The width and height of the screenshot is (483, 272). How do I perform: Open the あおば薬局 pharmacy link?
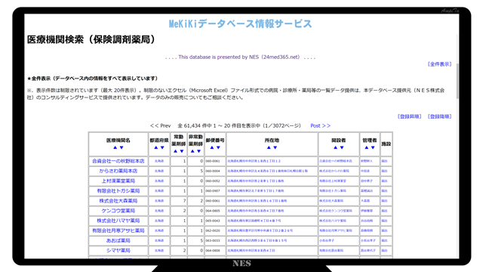pos(118,240)
